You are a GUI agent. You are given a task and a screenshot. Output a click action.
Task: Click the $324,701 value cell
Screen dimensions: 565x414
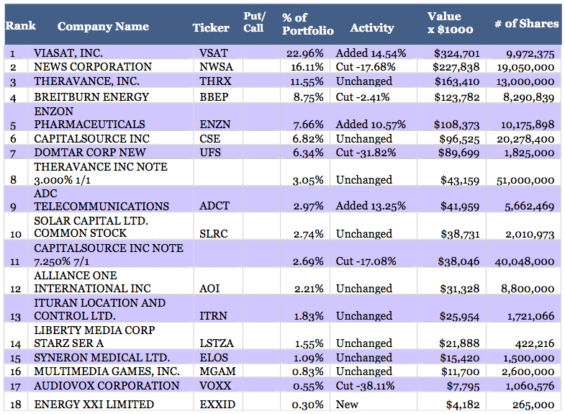[456, 53]
